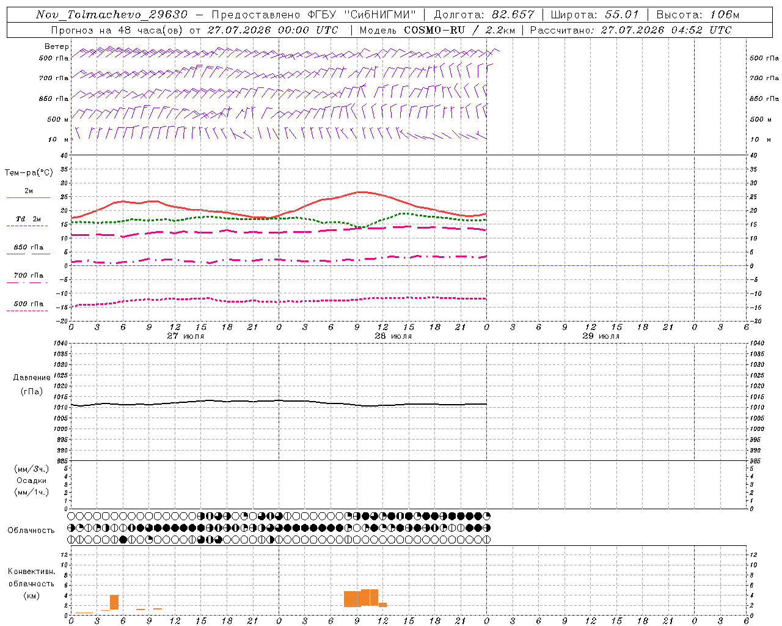
Task: Click the last wind barb in the top 500 гПа row
Action: [x=493, y=53]
